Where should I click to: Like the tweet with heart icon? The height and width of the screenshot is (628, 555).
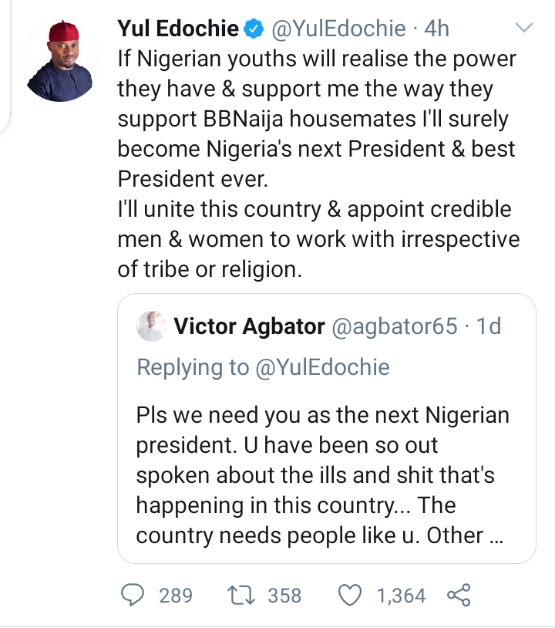(x=351, y=595)
